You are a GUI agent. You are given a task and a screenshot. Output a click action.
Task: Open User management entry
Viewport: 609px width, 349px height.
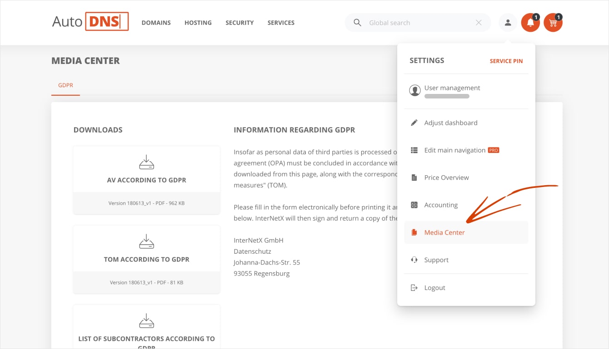[466, 91]
